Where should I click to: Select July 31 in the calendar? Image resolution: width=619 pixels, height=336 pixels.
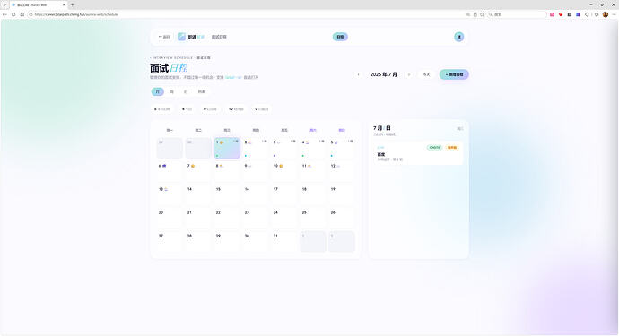pyautogui.click(x=284, y=241)
